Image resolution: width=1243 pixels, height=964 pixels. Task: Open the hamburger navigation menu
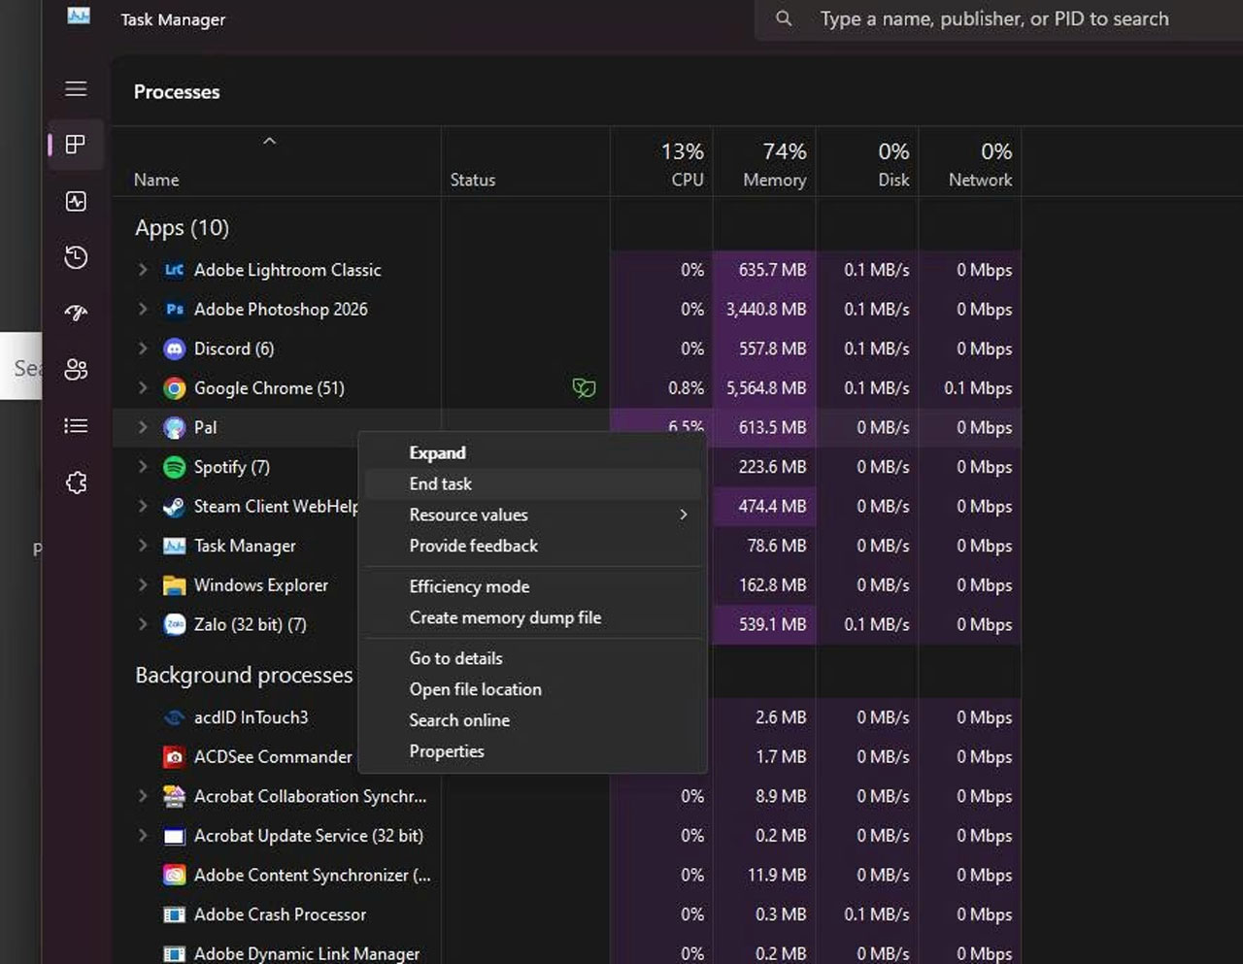pos(76,88)
